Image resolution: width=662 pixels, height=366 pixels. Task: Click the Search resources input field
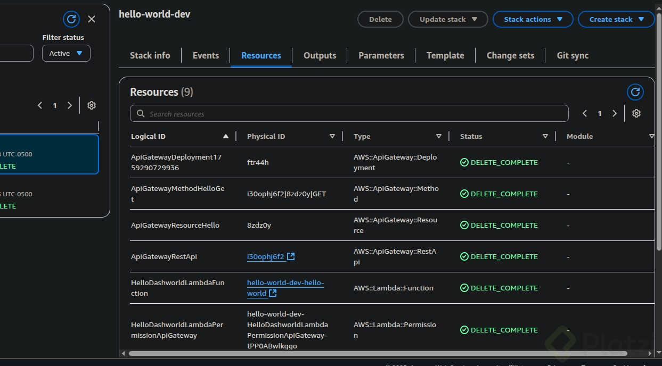pyautogui.click(x=349, y=113)
